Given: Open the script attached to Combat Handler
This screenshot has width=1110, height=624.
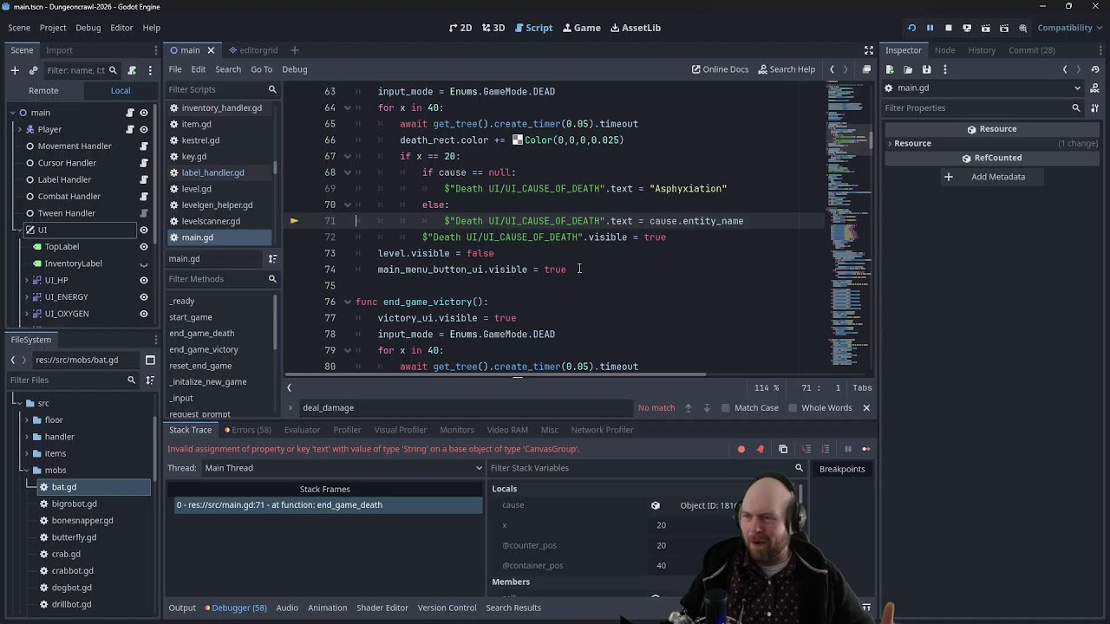Looking at the screenshot, I should tap(144, 197).
